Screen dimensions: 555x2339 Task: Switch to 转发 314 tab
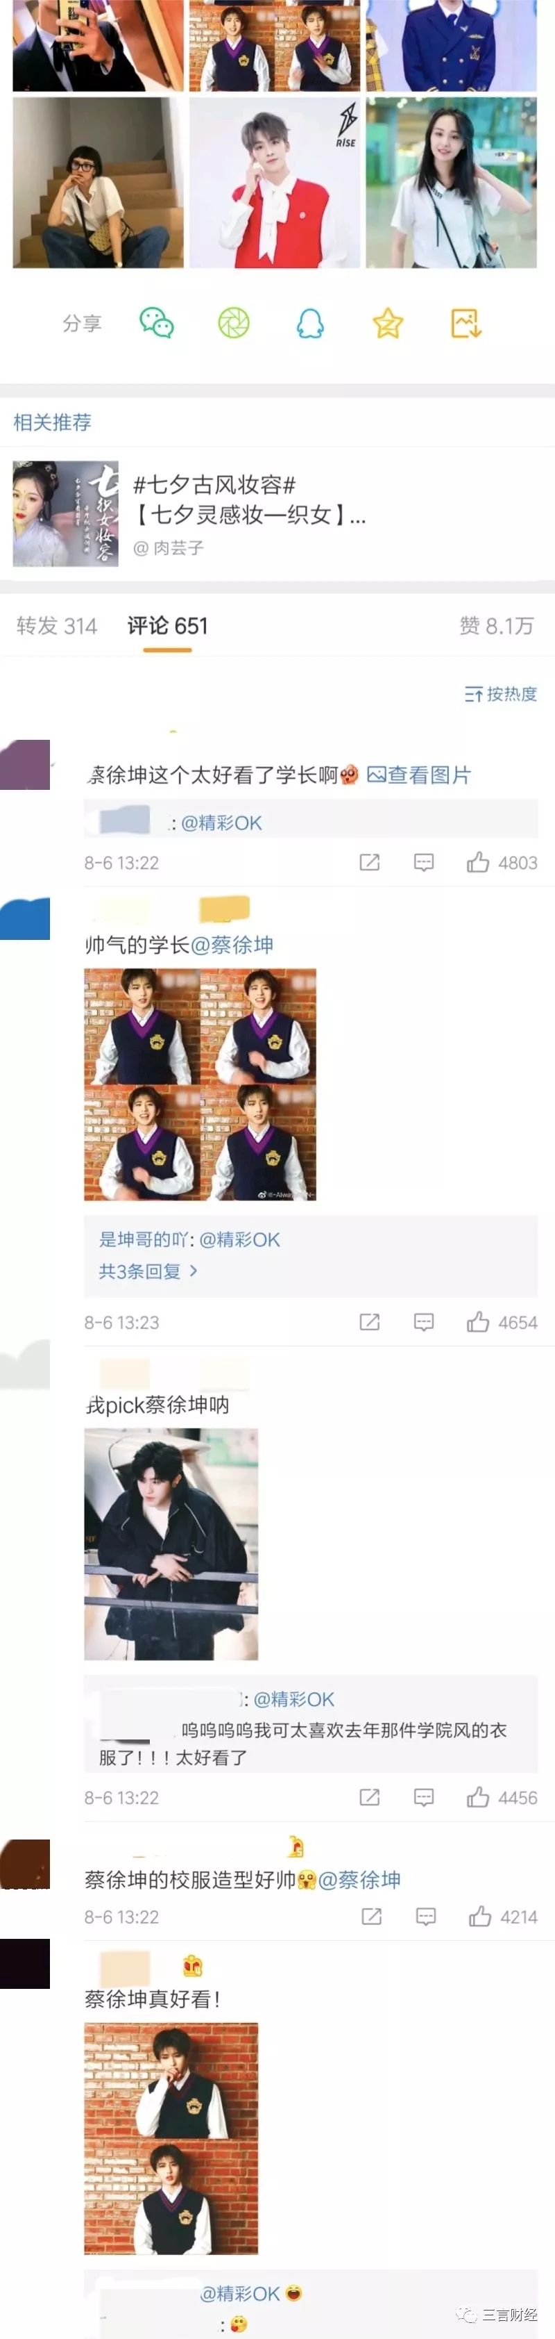click(x=56, y=626)
